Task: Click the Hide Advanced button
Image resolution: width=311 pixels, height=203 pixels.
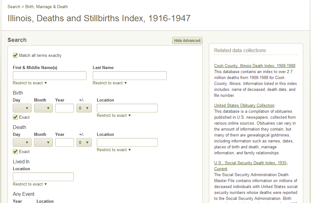Action: click(x=187, y=40)
